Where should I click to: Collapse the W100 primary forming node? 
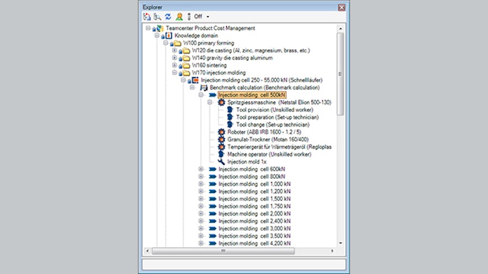tap(166, 43)
